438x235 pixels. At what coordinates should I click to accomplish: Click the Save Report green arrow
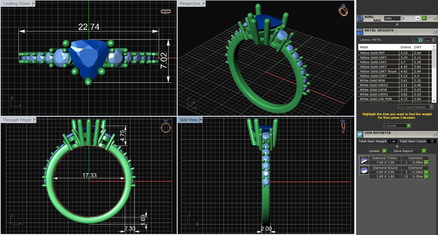(424, 151)
